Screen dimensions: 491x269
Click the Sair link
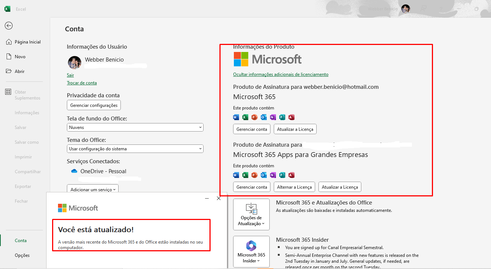coord(70,75)
